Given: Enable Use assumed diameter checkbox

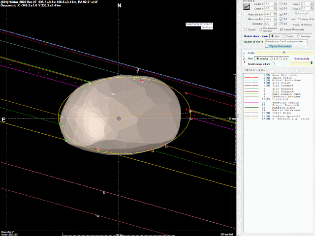Looking at the screenshot, I should (260, 29).
